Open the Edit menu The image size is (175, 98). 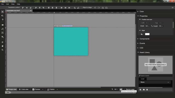point(7,4)
